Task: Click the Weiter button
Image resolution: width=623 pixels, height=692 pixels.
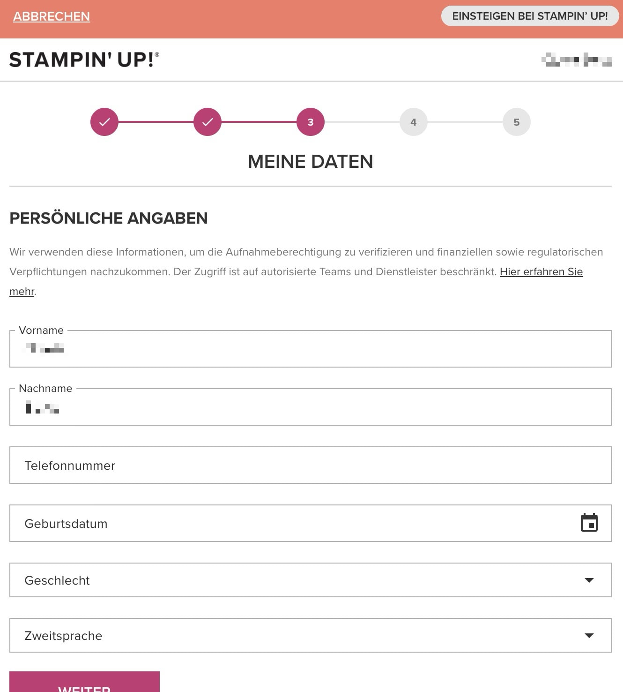Action: point(84,682)
